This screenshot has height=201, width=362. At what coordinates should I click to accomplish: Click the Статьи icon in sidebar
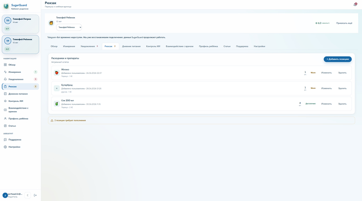tap(5, 126)
